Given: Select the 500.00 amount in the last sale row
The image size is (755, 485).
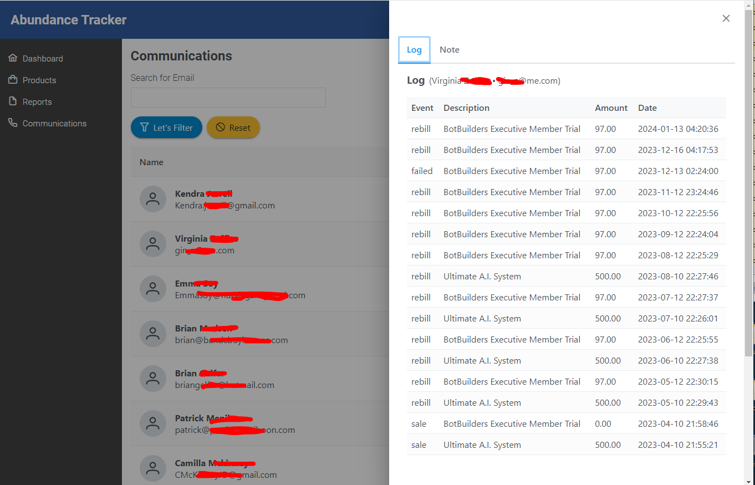Looking at the screenshot, I should point(608,445).
